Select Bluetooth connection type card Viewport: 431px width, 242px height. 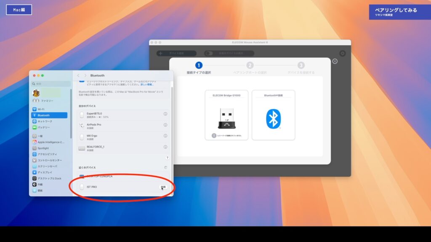tap(273, 115)
